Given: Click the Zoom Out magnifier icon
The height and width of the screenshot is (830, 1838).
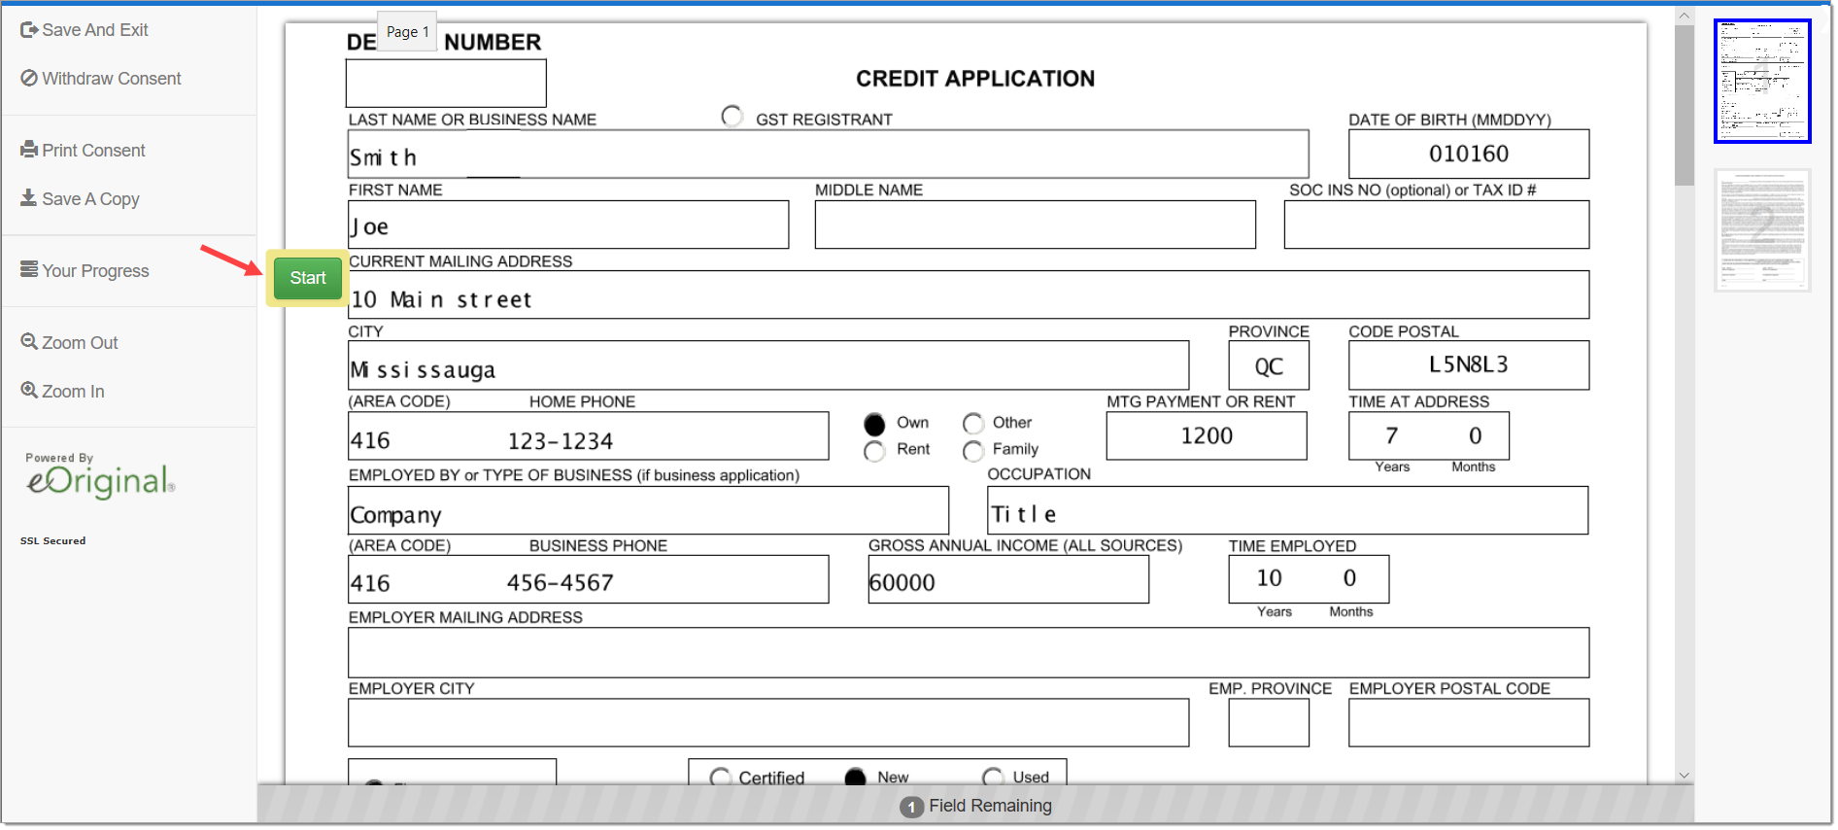Looking at the screenshot, I should tap(29, 342).
